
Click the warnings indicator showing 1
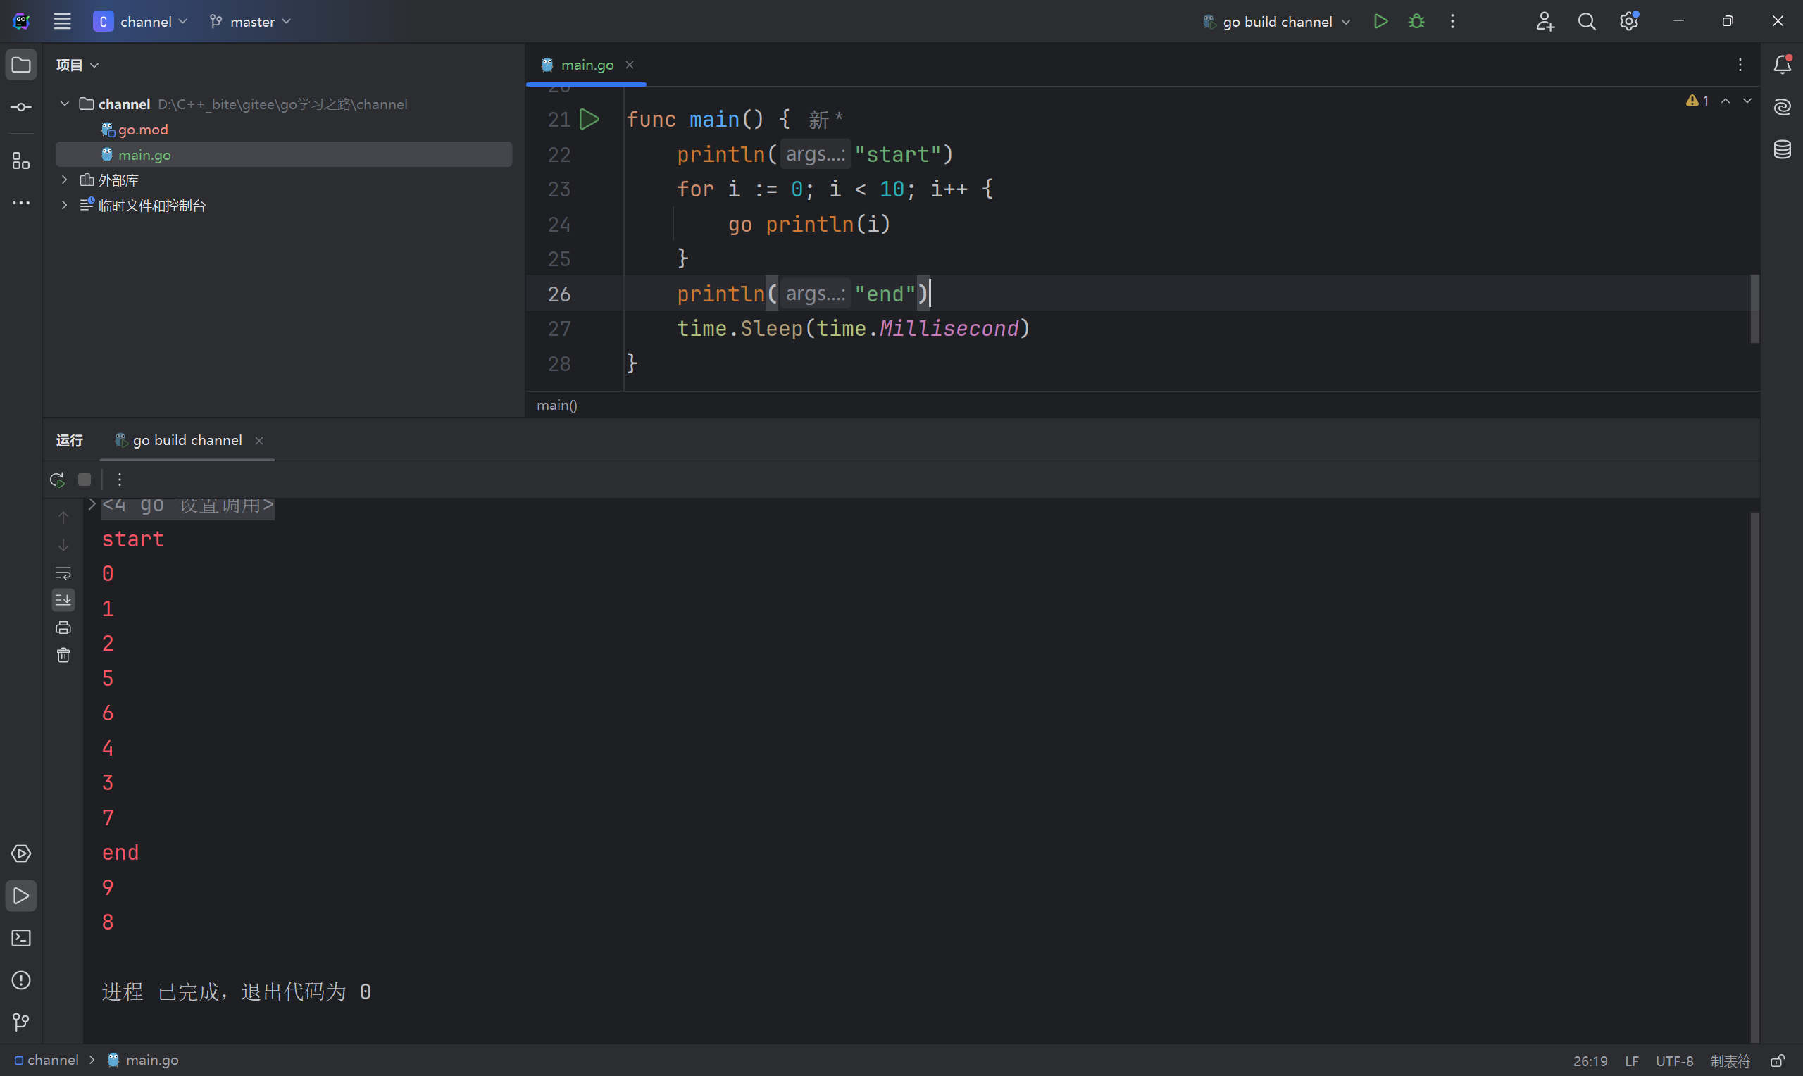pyautogui.click(x=1697, y=101)
